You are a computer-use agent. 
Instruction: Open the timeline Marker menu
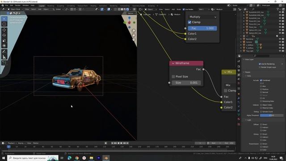pos(36,143)
